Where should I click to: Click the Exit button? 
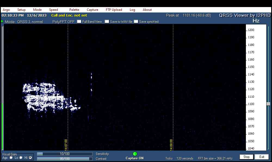point(262,157)
